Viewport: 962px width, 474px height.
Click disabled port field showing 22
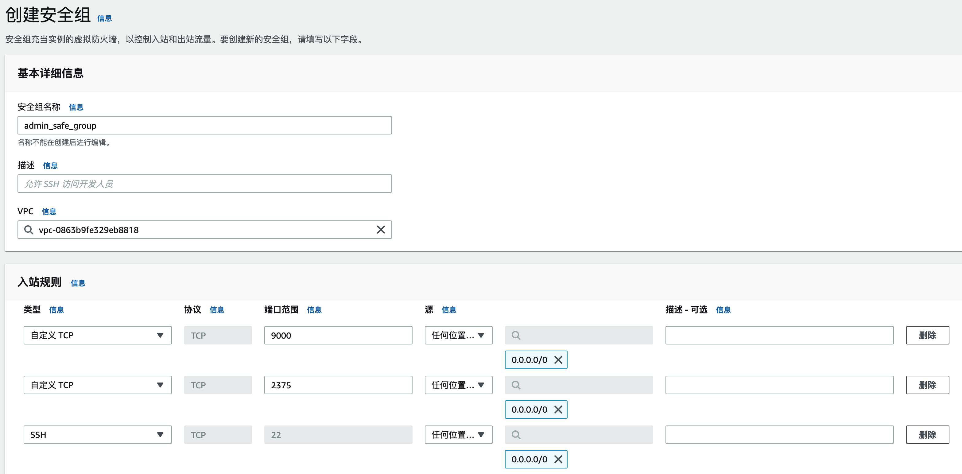coord(338,434)
